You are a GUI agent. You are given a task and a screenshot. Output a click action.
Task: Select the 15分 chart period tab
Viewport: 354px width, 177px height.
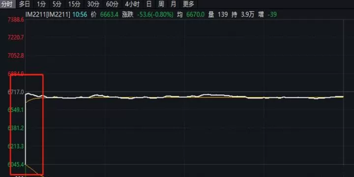[x=74, y=4]
